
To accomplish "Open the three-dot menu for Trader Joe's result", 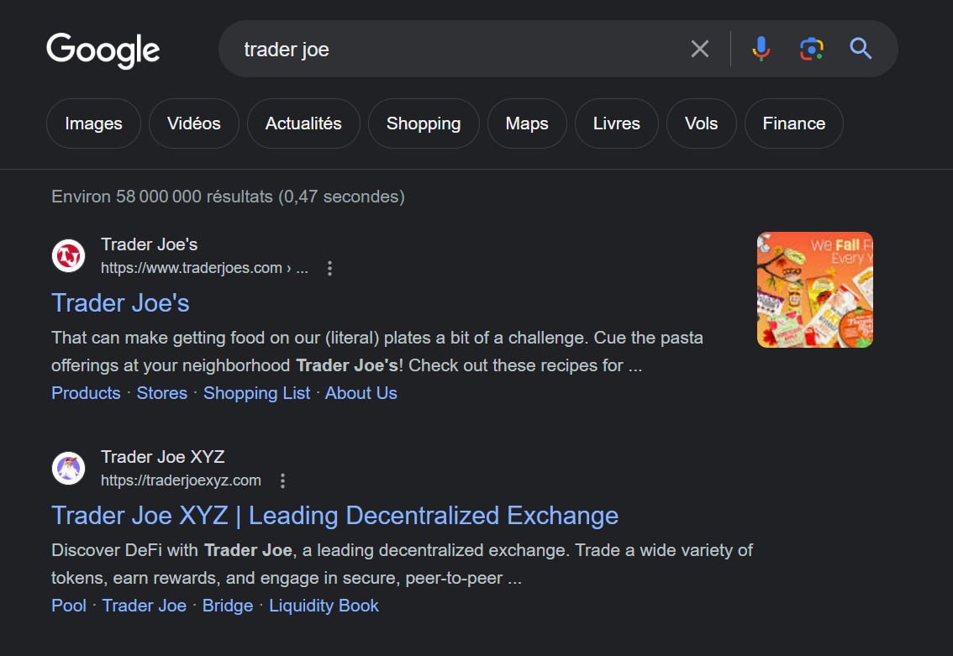I will coord(329,268).
